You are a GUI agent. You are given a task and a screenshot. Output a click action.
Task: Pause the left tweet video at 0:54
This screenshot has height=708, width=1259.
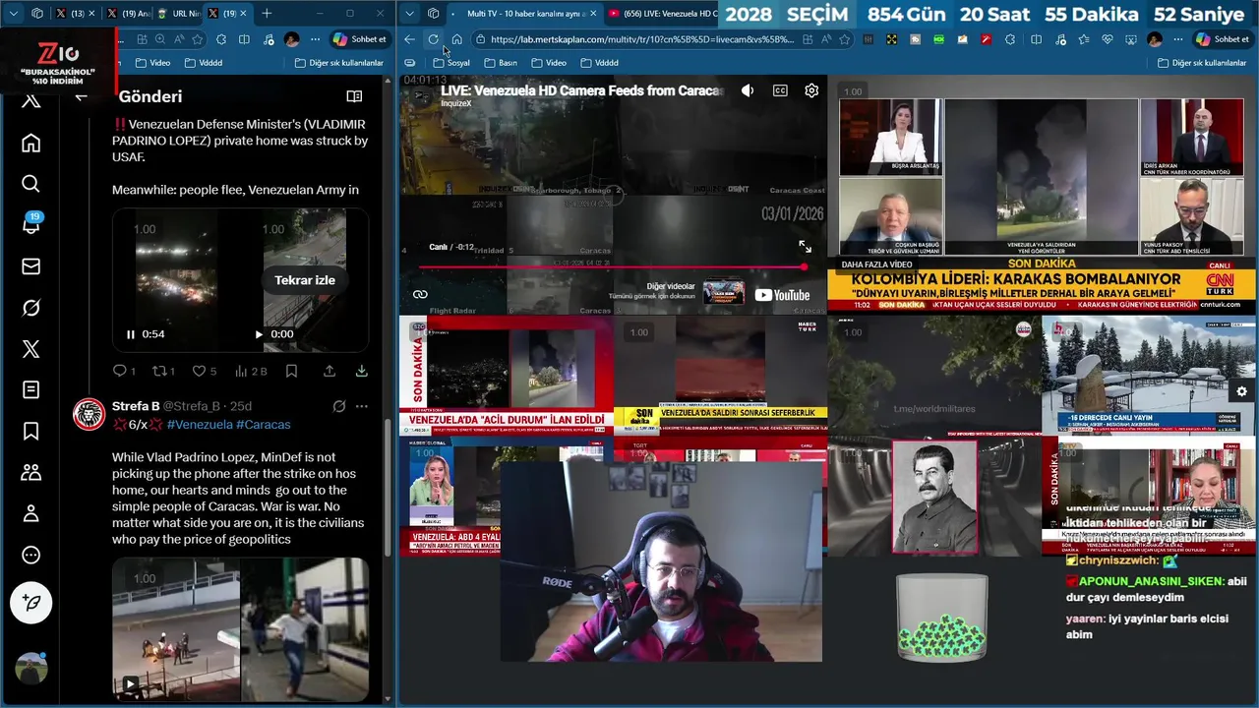coord(130,334)
